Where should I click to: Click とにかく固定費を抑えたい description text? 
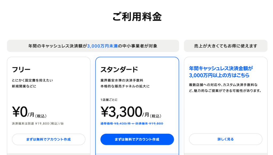(x=32, y=80)
